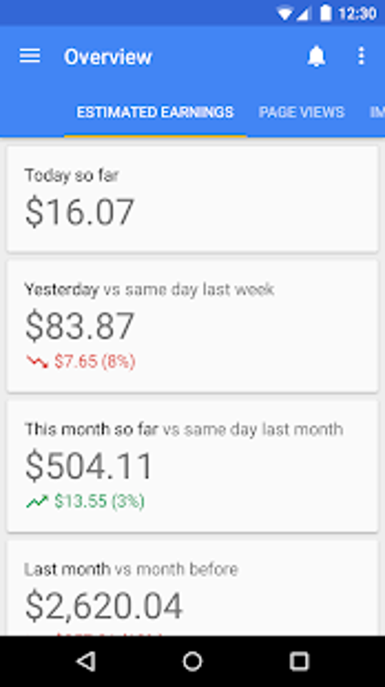
Task: Switch to the Page Views tab
Action: pyautogui.click(x=301, y=112)
